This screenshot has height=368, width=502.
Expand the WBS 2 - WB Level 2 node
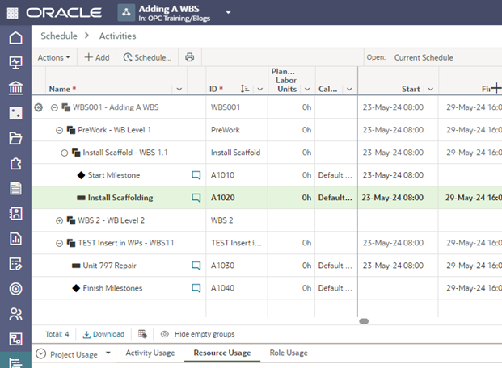click(x=59, y=220)
